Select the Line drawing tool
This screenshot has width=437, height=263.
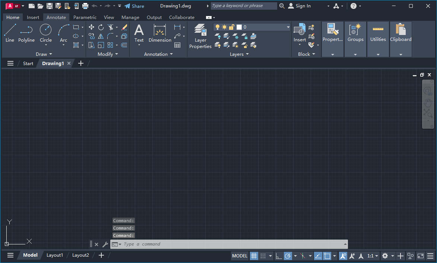coord(10,33)
